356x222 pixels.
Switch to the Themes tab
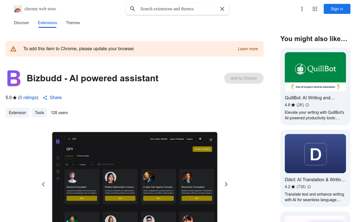(x=73, y=23)
